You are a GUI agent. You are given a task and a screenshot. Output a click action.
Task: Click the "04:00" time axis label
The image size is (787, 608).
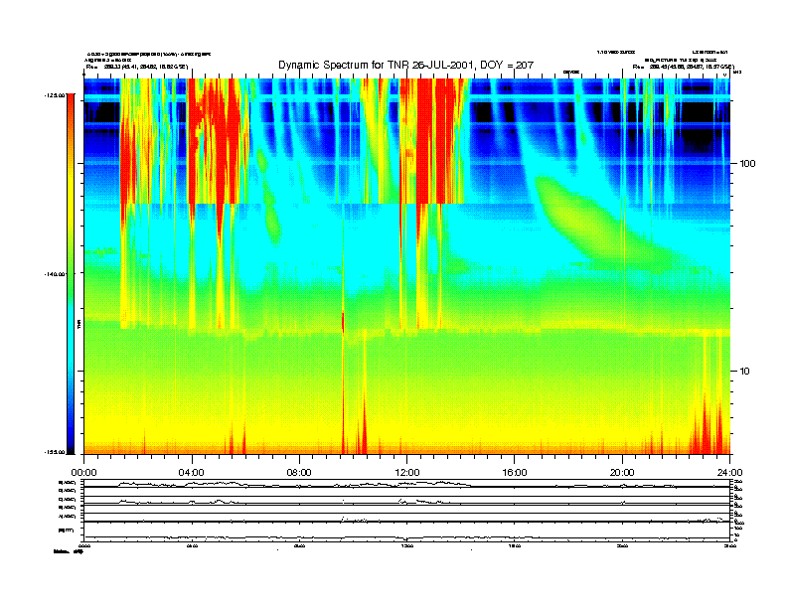point(192,472)
